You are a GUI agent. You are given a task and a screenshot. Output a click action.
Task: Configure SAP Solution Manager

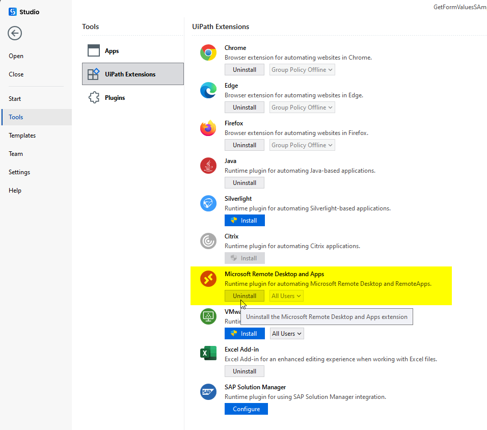click(x=246, y=409)
